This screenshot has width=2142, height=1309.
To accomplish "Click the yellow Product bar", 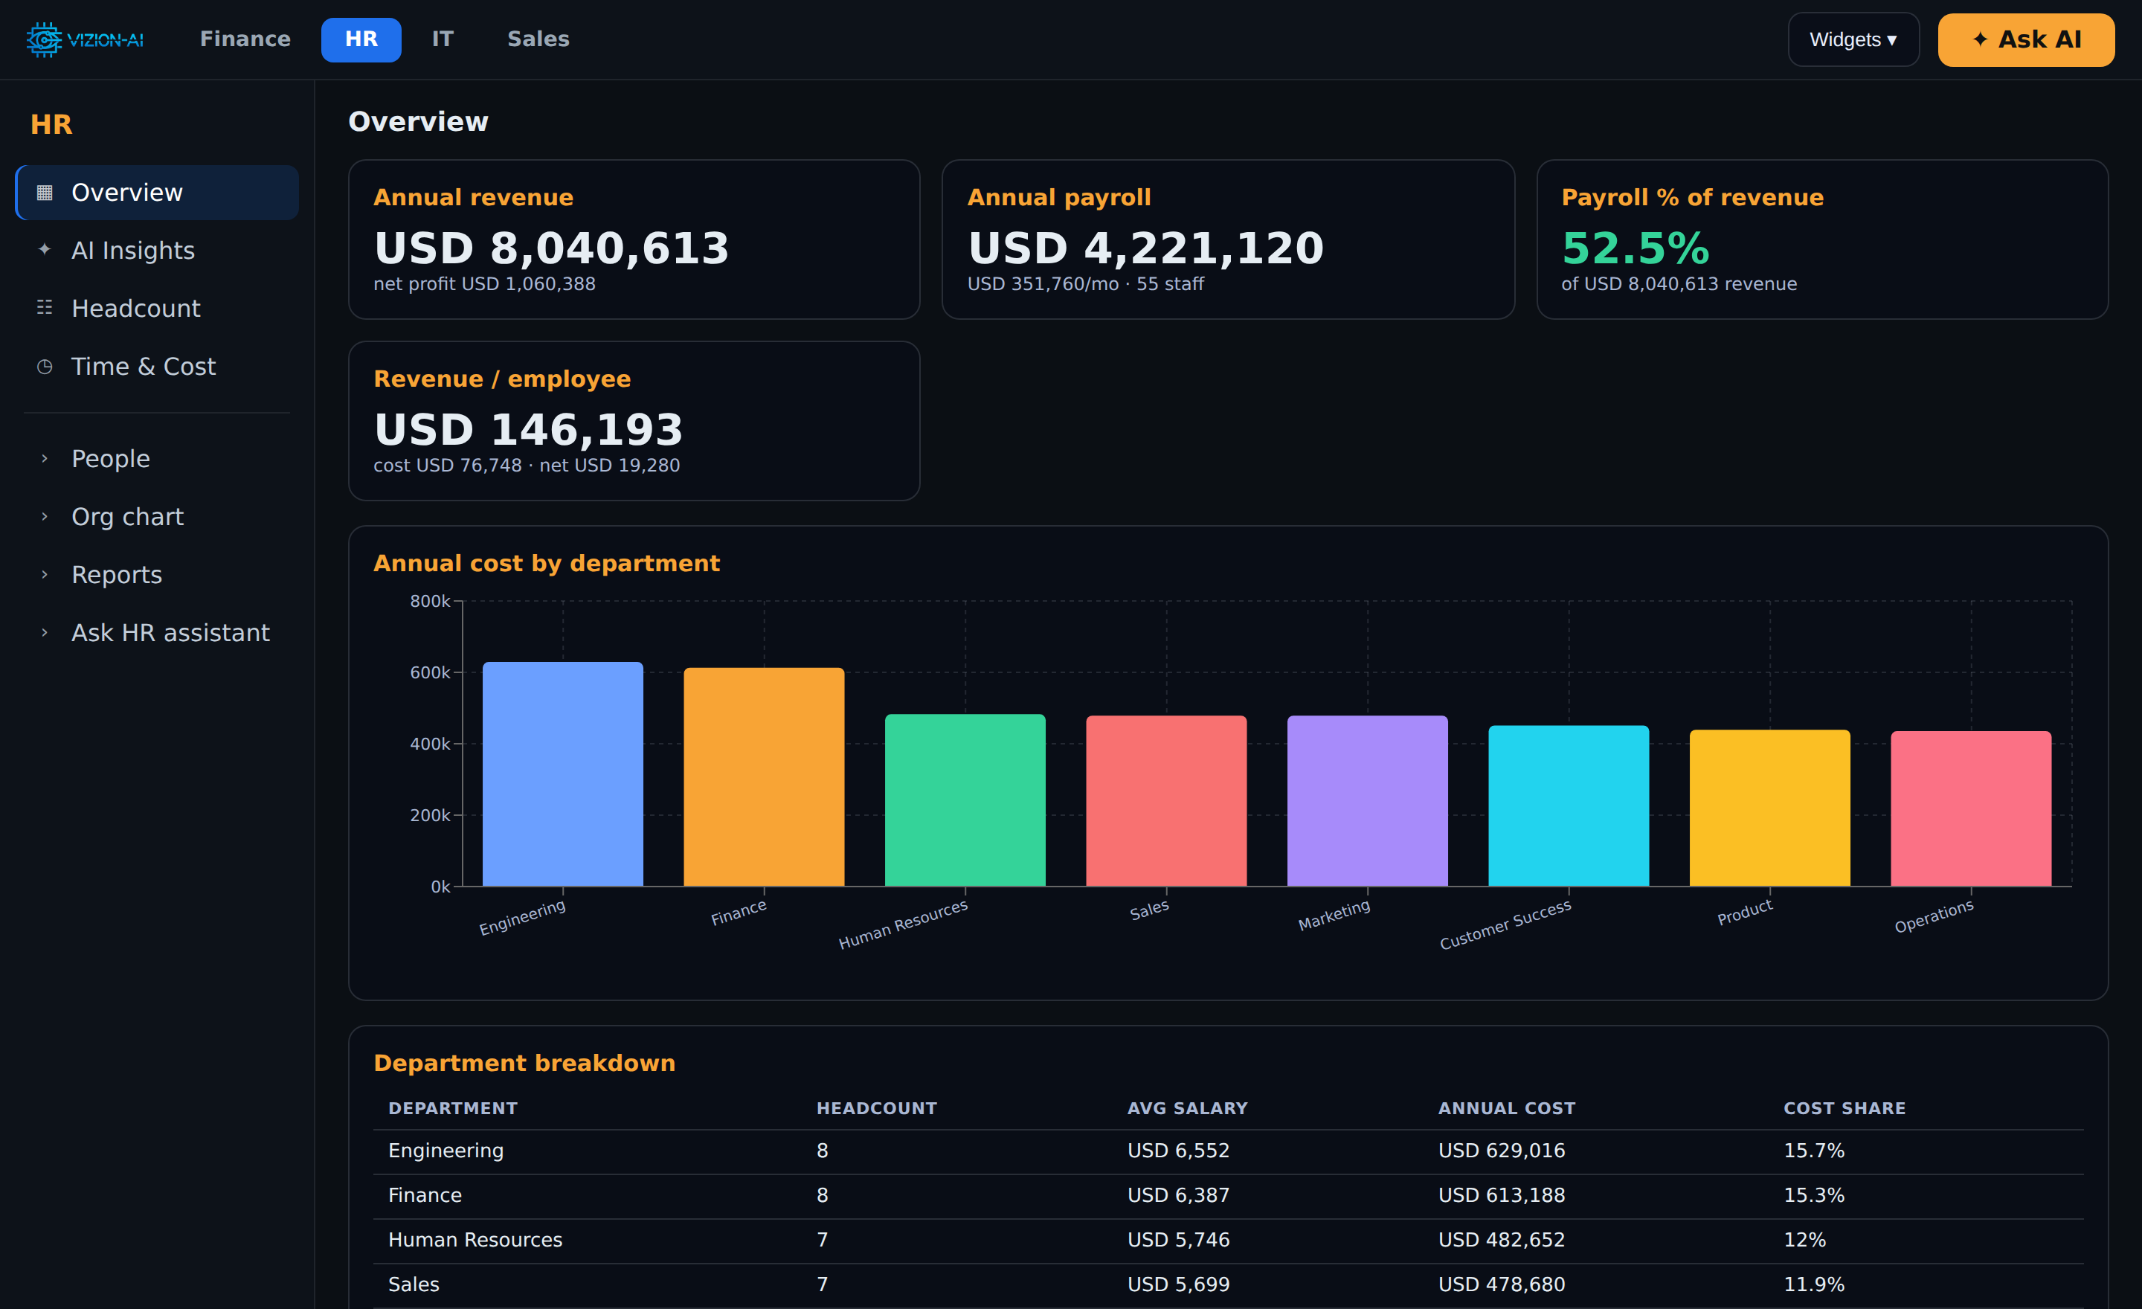I will click(1770, 808).
